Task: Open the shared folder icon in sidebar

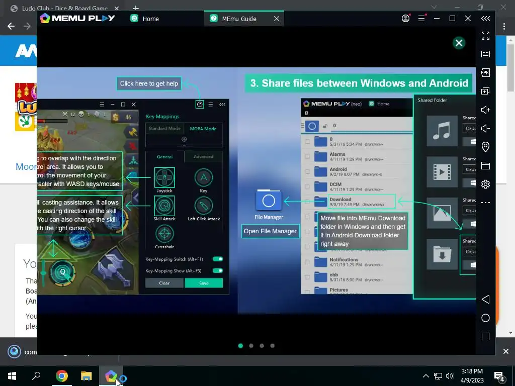Action: pyautogui.click(x=485, y=165)
